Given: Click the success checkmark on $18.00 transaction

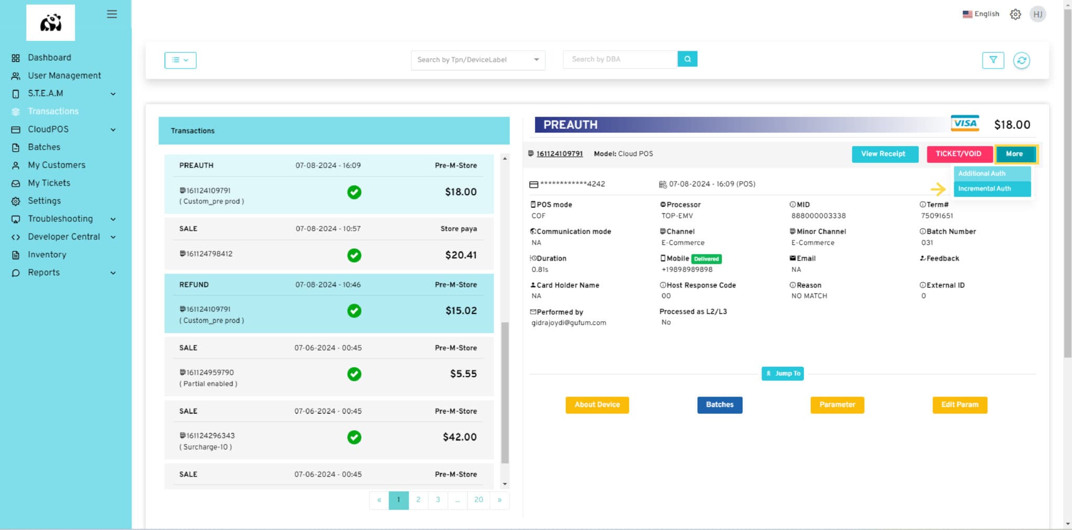Looking at the screenshot, I should (354, 192).
